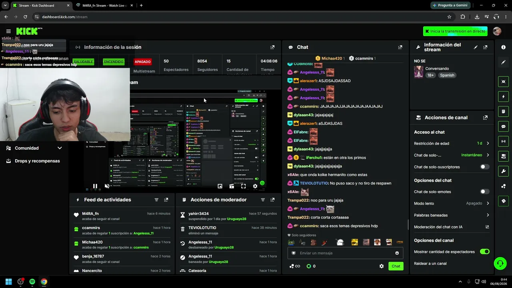Reload the browser page

[25, 17]
